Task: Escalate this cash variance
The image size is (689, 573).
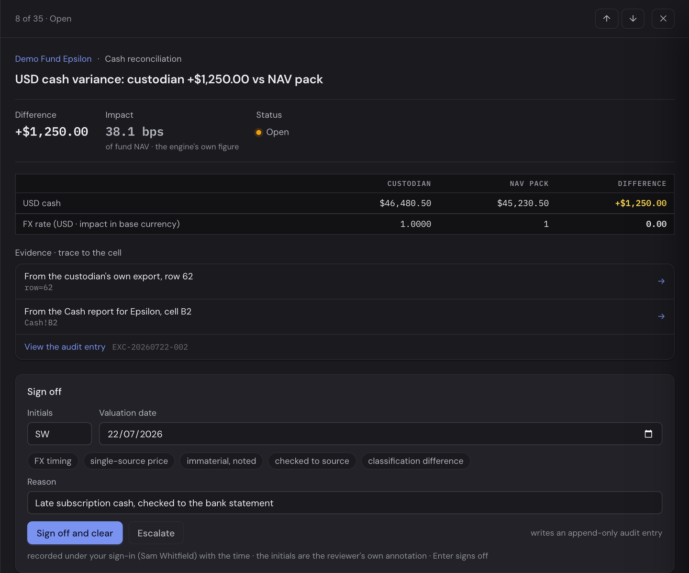Action: click(x=156, y=533)
